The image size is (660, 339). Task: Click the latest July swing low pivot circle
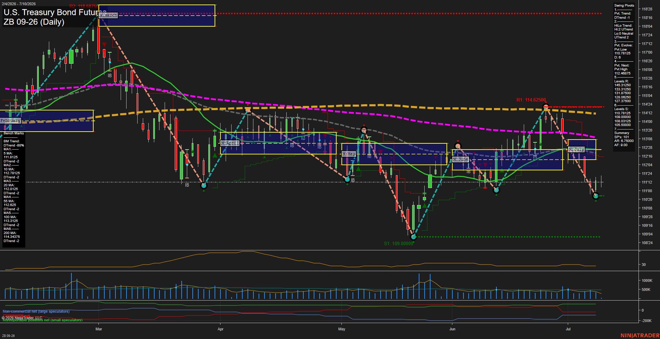[596, 196]
